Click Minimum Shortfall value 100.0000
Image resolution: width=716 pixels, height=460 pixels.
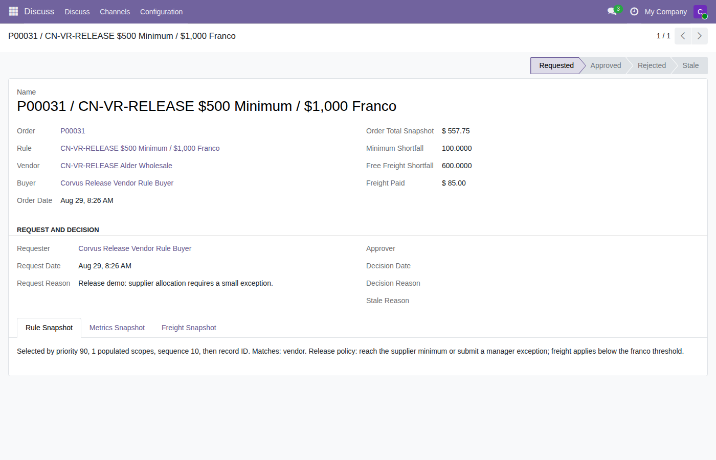(457, 148)
